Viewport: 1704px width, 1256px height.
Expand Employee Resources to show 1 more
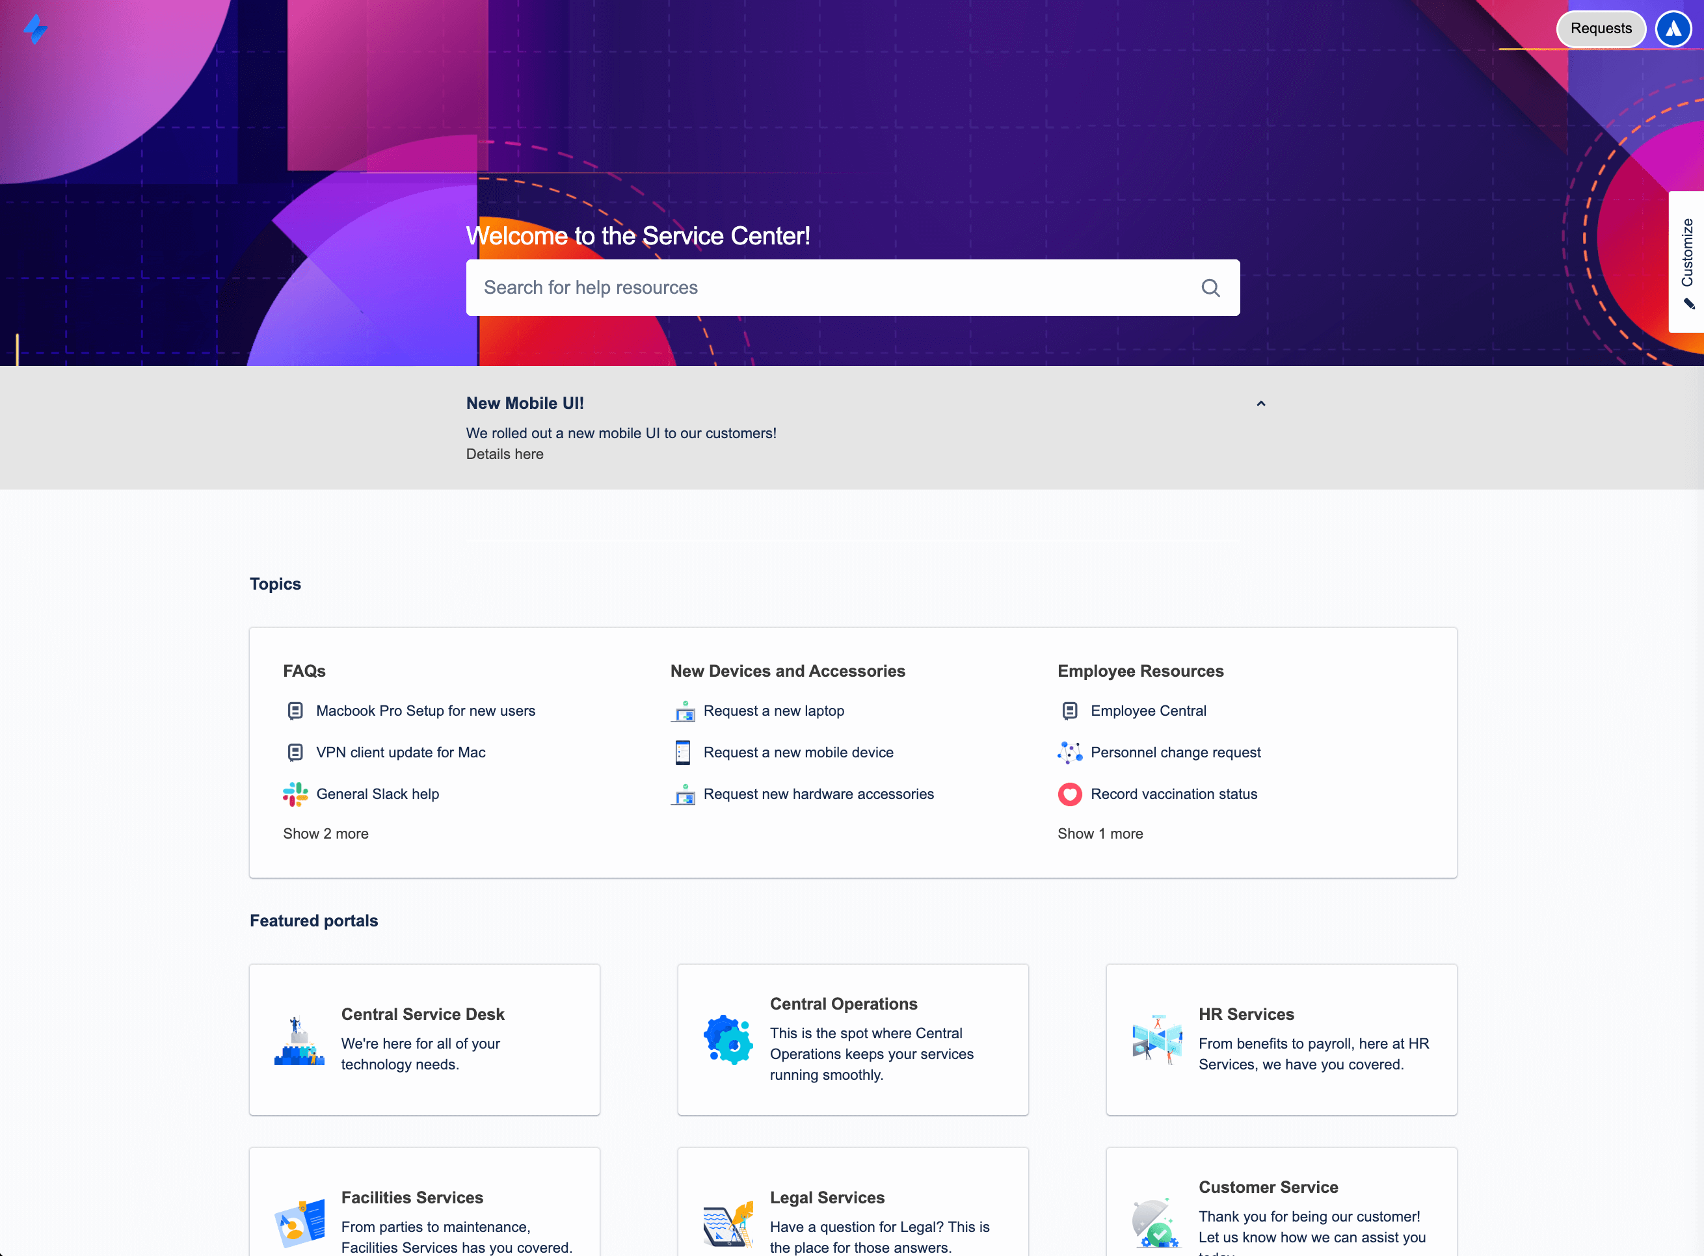1099,833
